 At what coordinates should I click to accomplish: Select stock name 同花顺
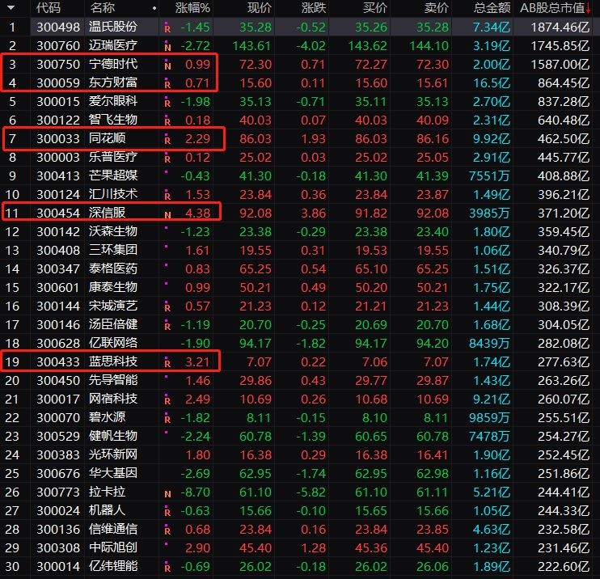107,138
